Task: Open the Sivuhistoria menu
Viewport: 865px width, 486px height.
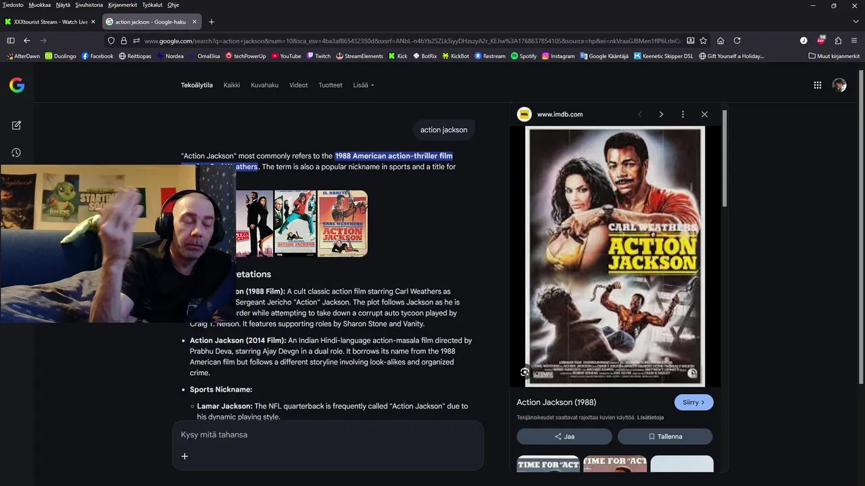Action: coord(89,5)
